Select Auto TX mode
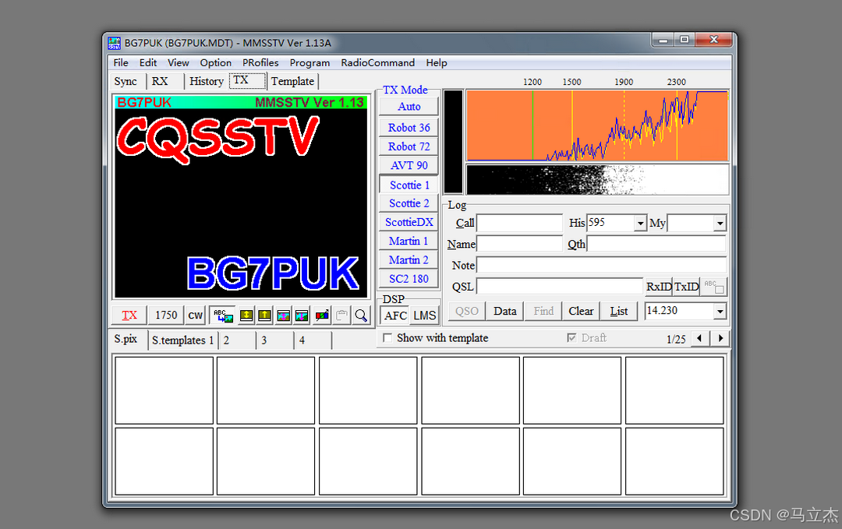842x529 pixels. [x=409, y=106]
